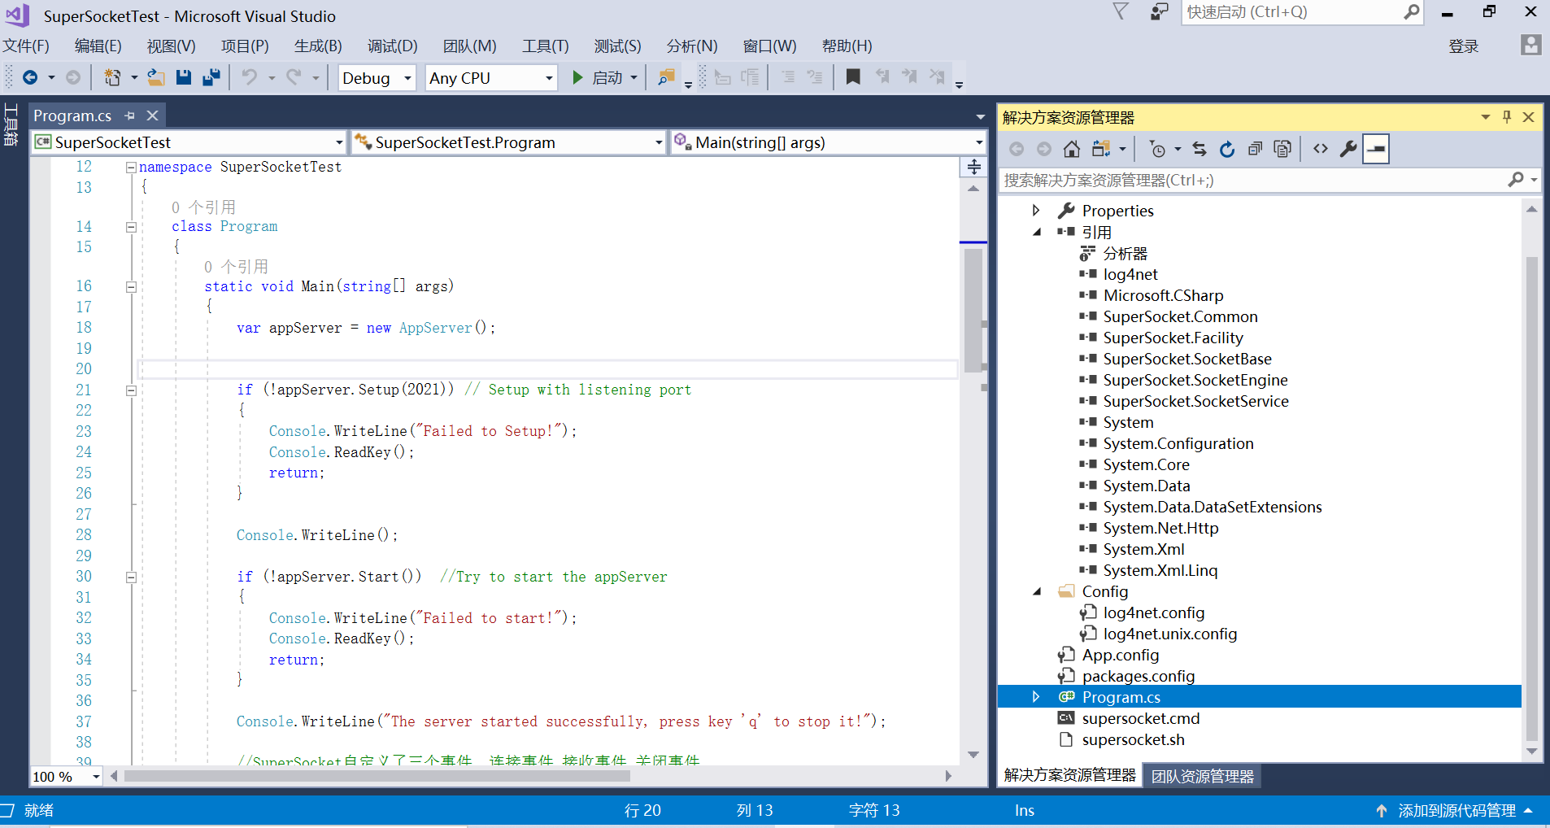Screen dimensions: 1550x828
Task: Click Collapse All icon in Solution Explorer
Action: [x=1255, y=149]
